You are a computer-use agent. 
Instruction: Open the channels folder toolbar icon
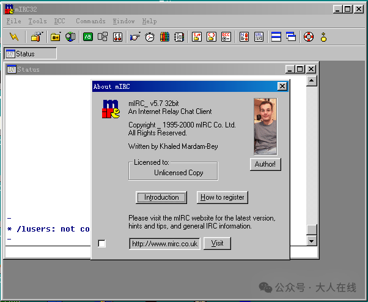[56, 37]
